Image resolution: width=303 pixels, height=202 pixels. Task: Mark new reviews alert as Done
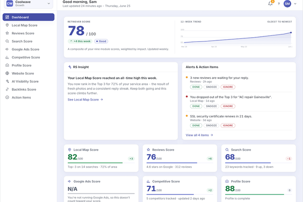[x=196, y=87]
